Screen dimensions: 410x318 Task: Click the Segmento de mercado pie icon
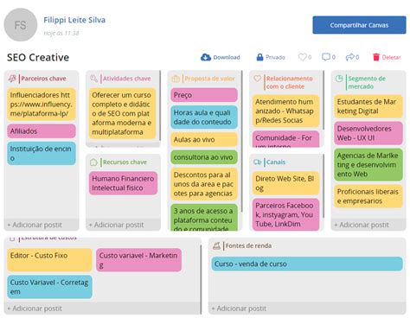pyautogui.click(x=339, y=79)
